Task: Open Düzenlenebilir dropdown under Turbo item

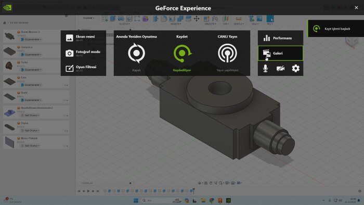Action: click(x=32, y=70)
